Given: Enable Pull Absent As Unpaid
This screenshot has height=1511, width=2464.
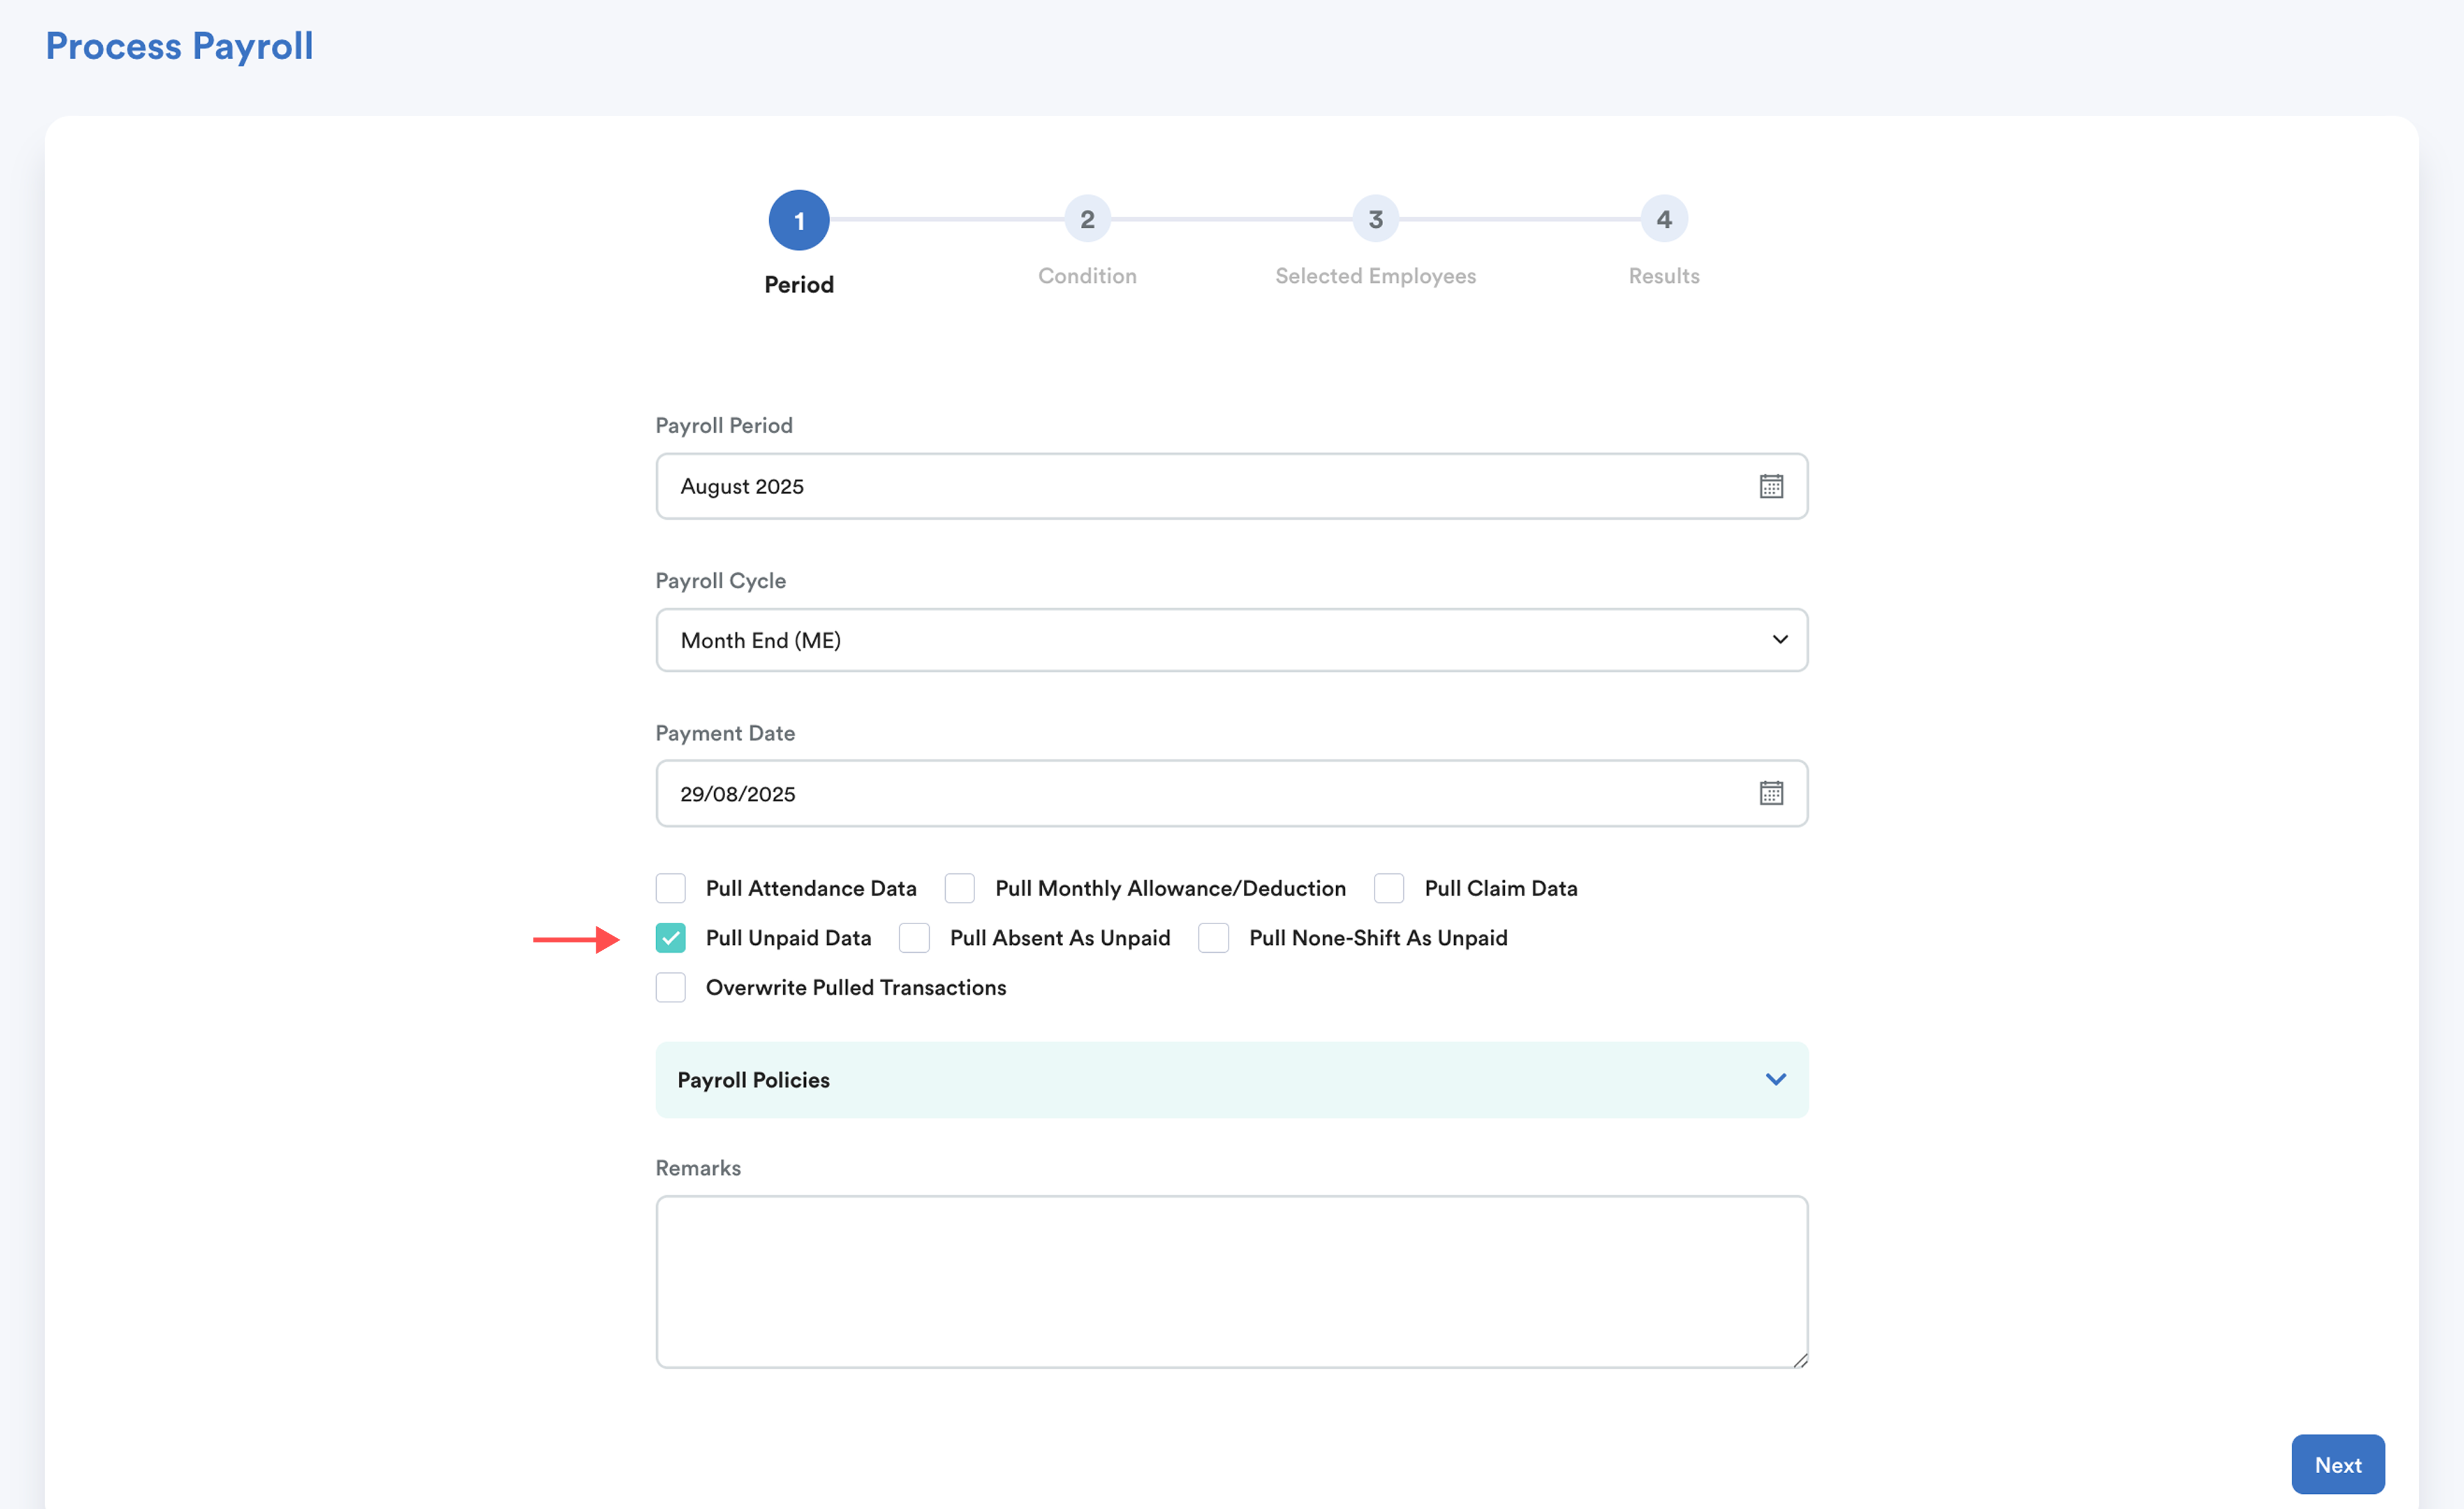Looking at the screenshot, I should coord(914,938).
